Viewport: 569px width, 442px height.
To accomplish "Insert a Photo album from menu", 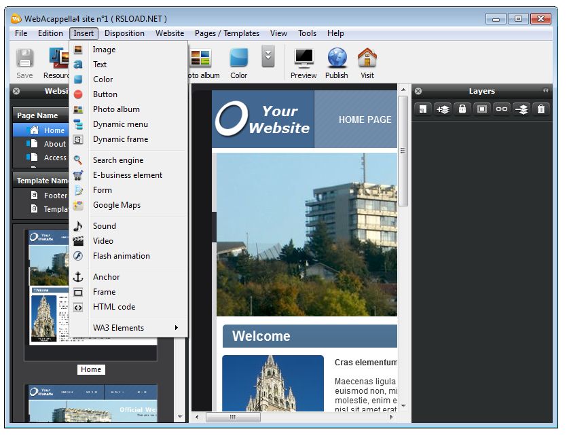I will coord(129,109).
